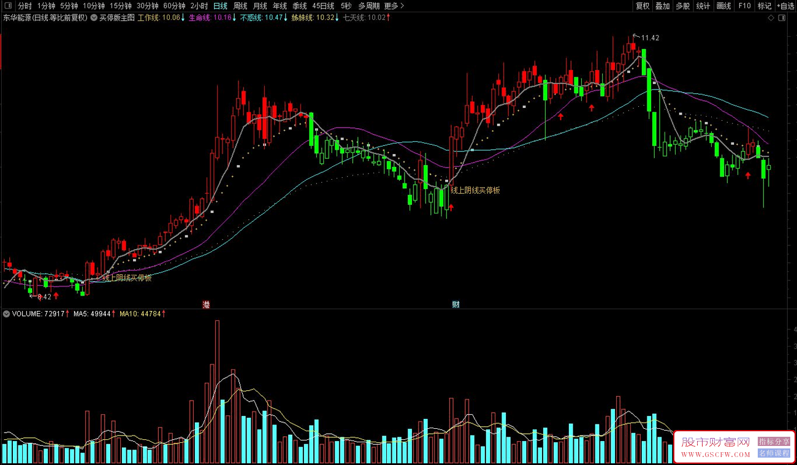The image size is (797, 465).
Task: Click the 线上阴线买停板 signal near 11.42 rally
Action: (x=476, y=190)
